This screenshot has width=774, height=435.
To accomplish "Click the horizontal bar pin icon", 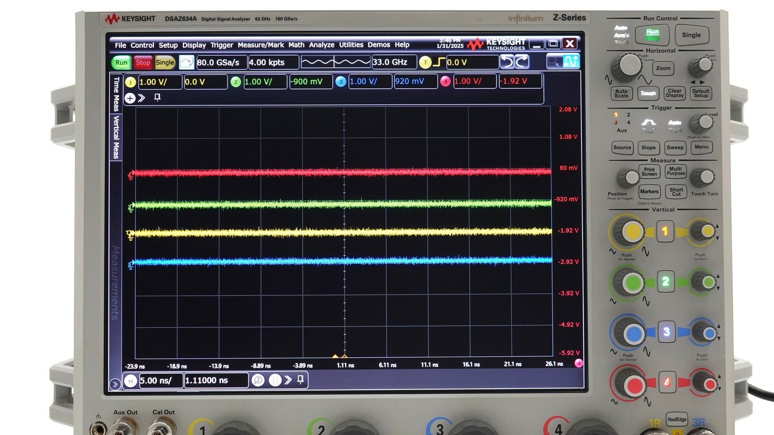I will tap(300, 380).
